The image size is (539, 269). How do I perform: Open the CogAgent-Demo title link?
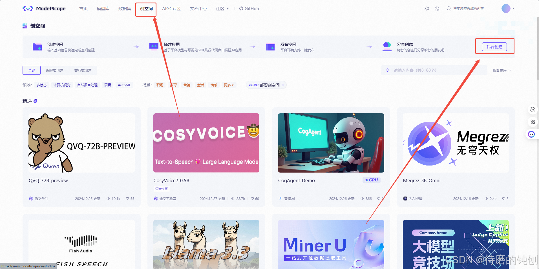coord(297,180)
